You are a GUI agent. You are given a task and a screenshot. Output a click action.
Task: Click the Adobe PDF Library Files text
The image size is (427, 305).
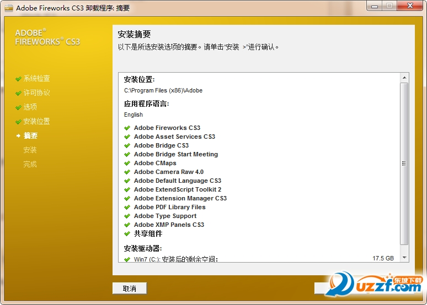170,207
